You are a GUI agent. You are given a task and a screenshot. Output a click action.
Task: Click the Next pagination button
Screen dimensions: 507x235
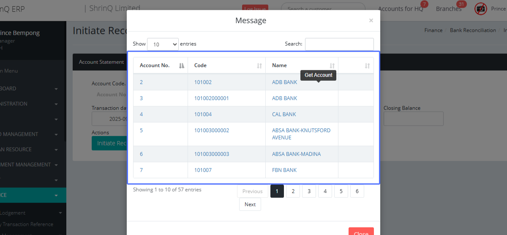[x=250, y=205]
